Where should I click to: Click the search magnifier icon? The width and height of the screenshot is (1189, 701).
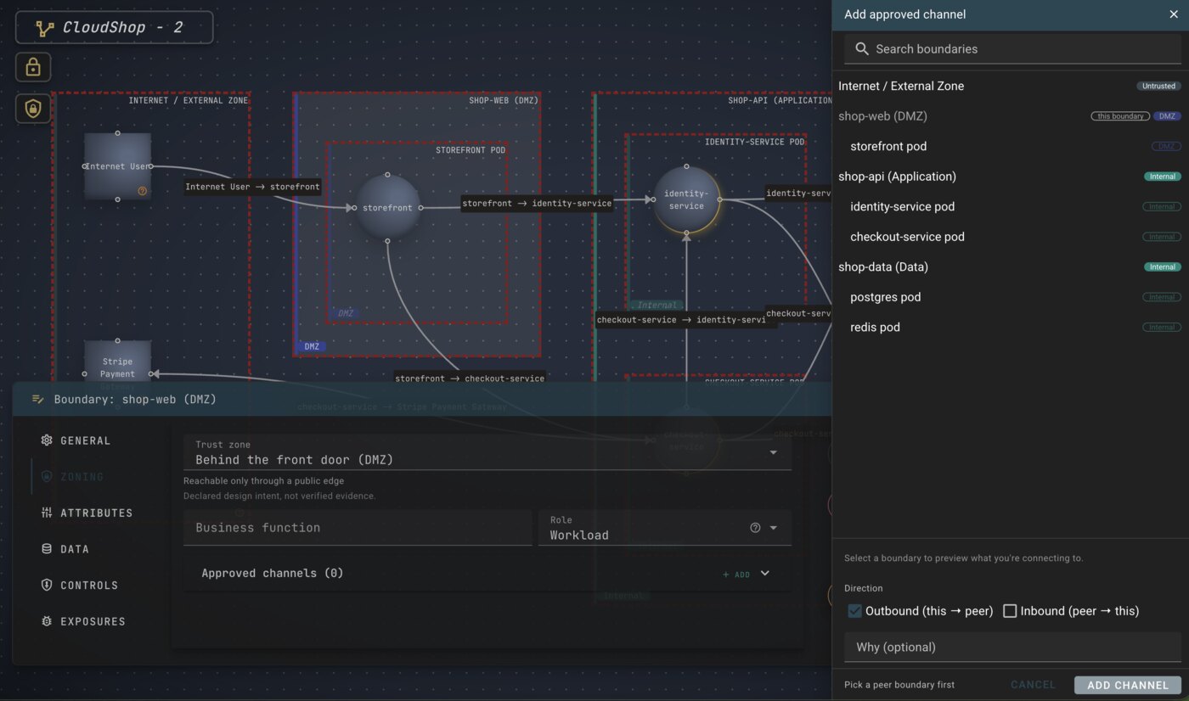(862, 49)
